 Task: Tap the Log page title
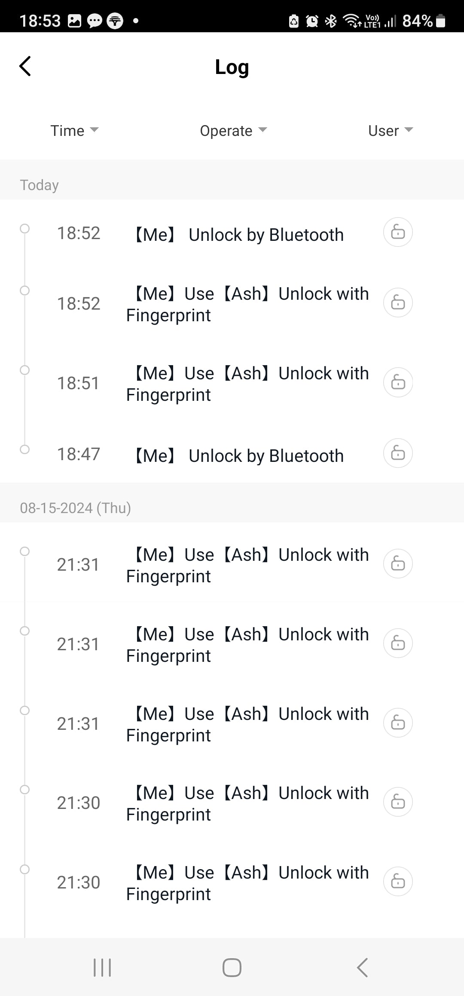(x=232, y=67)
